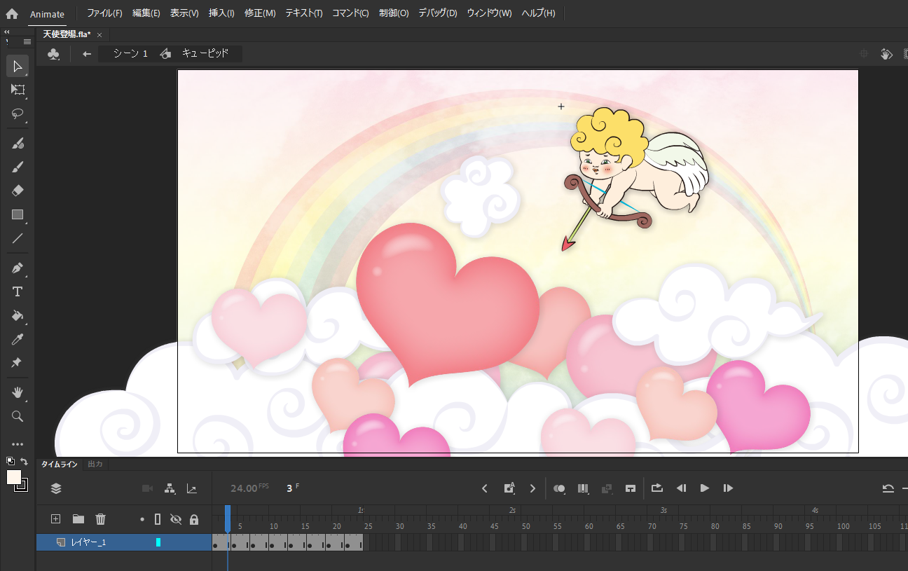The width and height of the screenshot is (908, 571).
Task: Delete layer with the trash icon
Action: pos(101,519)
